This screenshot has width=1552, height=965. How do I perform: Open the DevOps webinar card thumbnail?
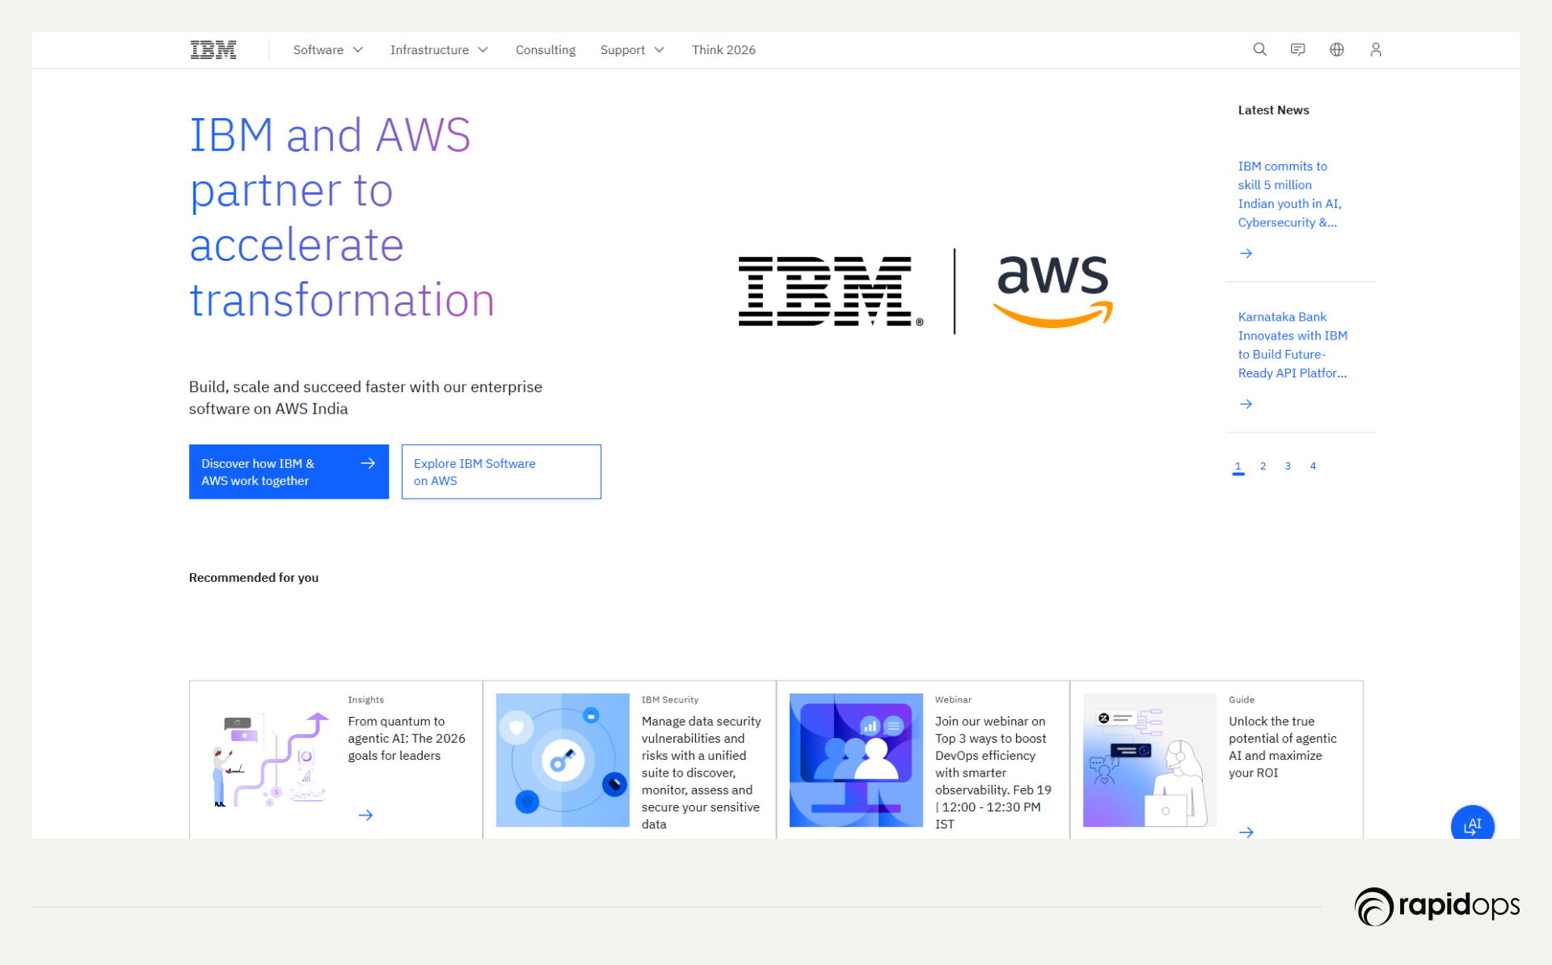(856, 760)
